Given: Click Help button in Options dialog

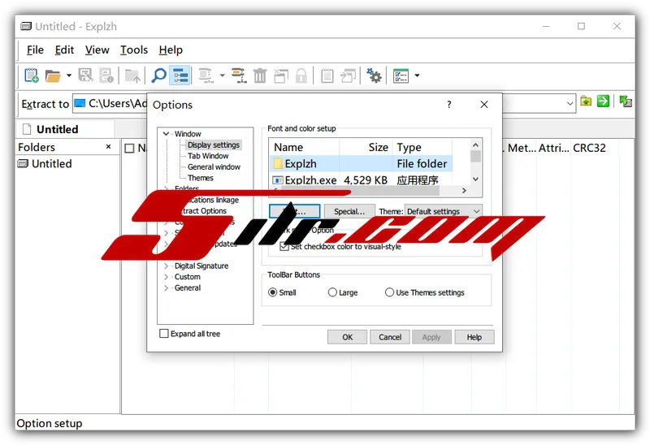Looking at the screenshot, I should [x=474, y=337].
